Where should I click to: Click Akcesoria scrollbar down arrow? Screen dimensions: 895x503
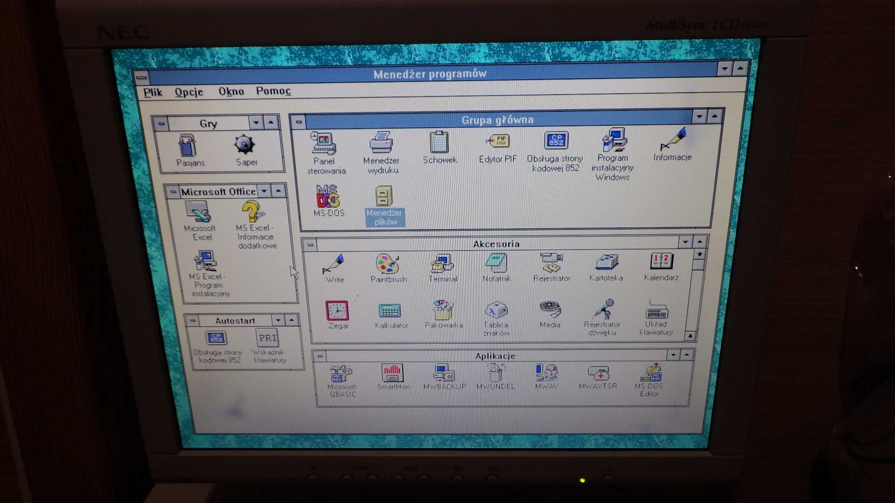click(x=691, y=336)
